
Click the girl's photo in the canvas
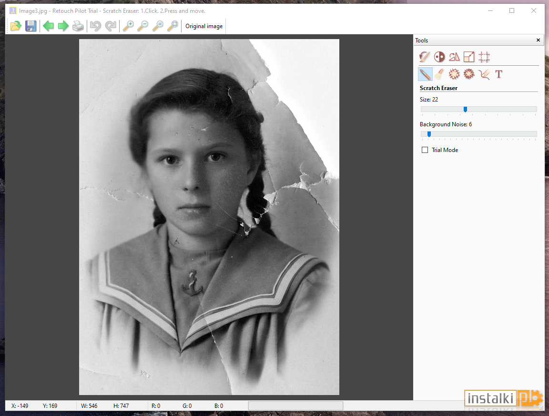209,217
